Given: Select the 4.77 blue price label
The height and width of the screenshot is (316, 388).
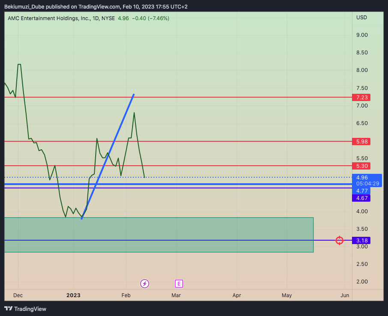Looking at the screenshot, I should pyautogui.click(x=361, y=191).
